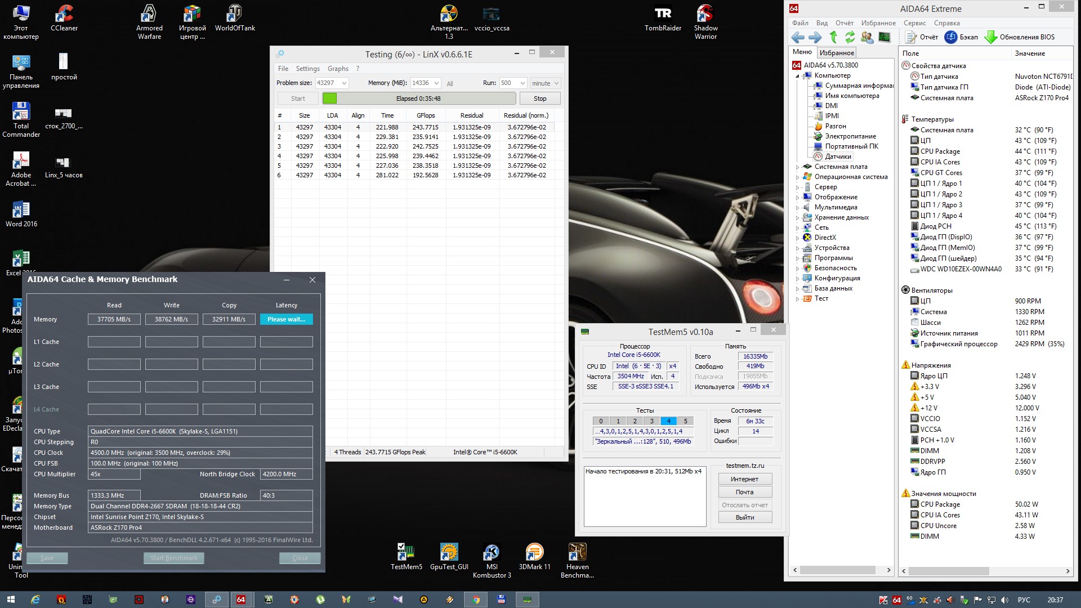The height and width of the screenshot is (608, 1081).
Task: Open the Heaven Benchmark desktop shortcut
Action: [577, 553]
